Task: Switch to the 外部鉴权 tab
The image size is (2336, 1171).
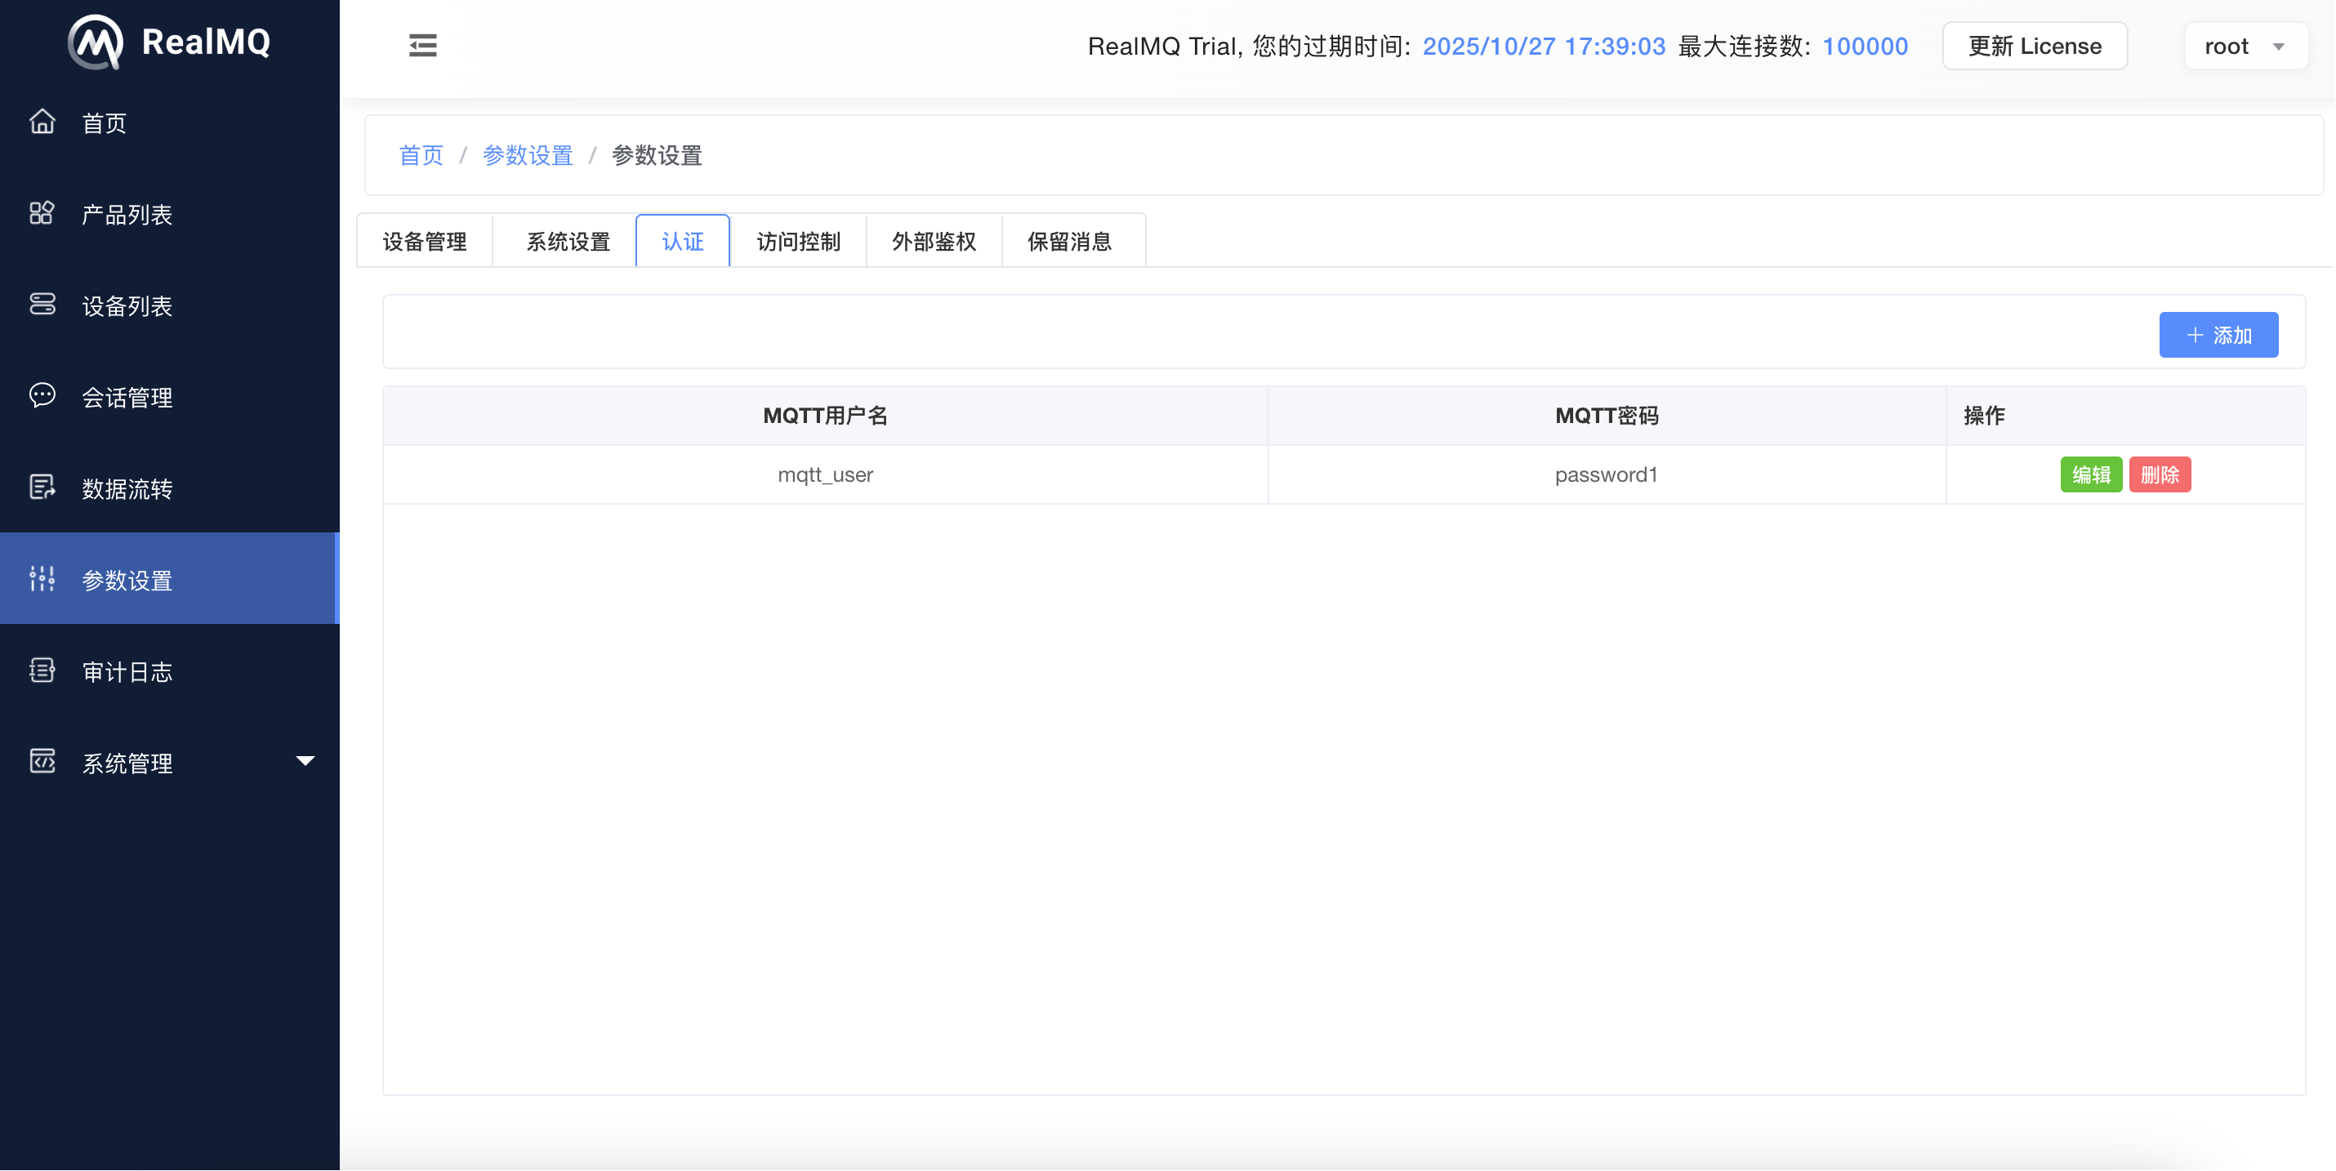Action: pos(934,241)
